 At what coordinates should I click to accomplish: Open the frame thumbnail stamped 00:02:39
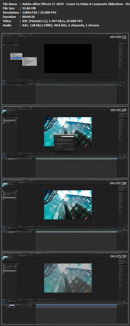point(65,215)
